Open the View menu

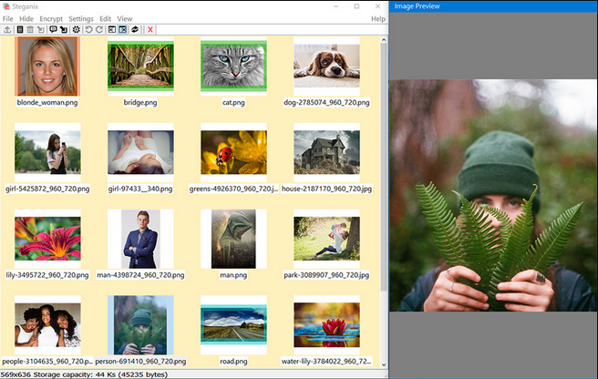125,19
